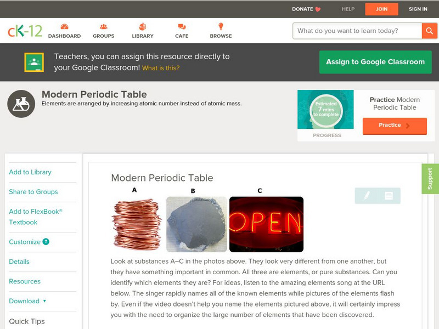
Task: Click Add to Library
Action: pyautogui.click(x=30, y=172)
